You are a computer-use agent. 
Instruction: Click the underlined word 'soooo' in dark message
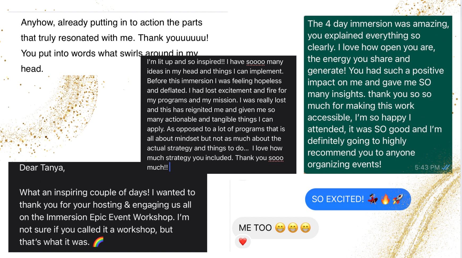pos(255,62)
